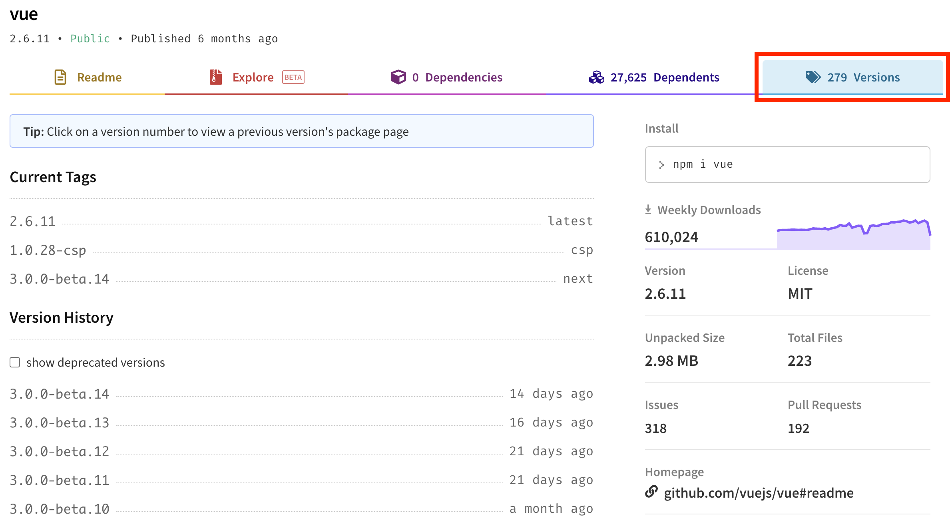
Task: Click the weekly downloads figure 610,024
Action: coord(671,237)
